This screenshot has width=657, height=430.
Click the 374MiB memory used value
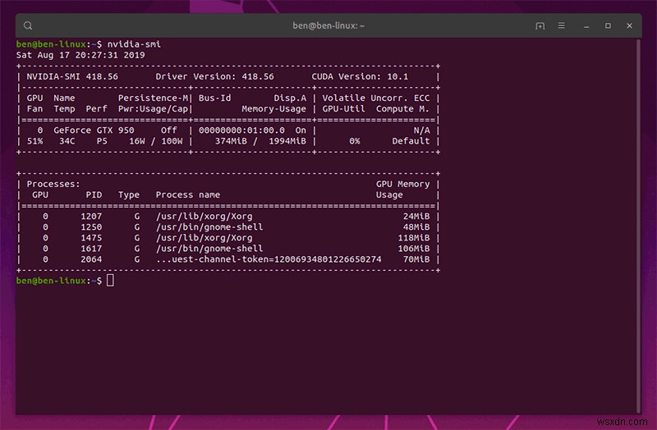tap(231, 141)
